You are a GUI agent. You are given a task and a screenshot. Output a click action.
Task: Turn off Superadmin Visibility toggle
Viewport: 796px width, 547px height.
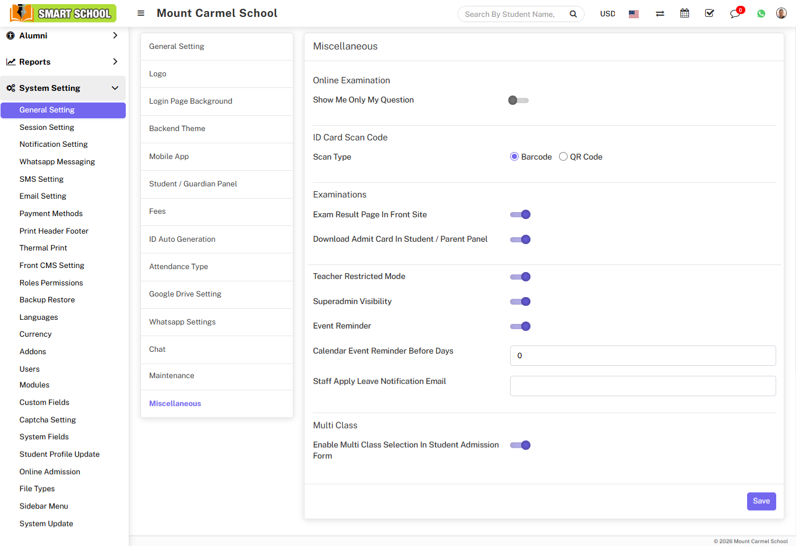point(520,302)
